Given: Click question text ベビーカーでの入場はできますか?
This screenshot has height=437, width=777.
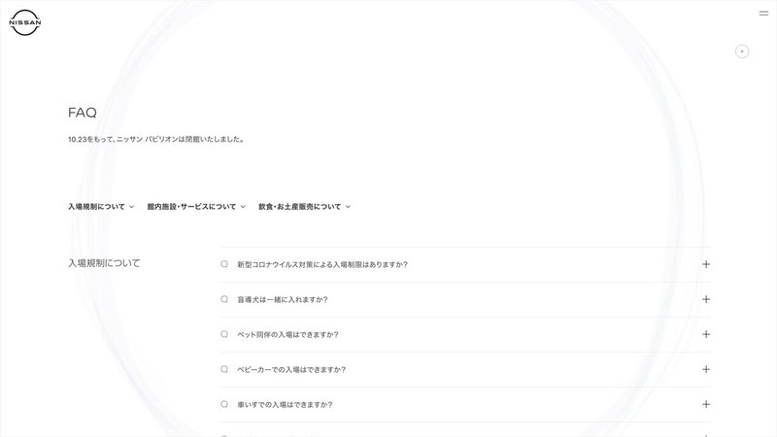Looking at the screenshot, I should pos(291,369).
